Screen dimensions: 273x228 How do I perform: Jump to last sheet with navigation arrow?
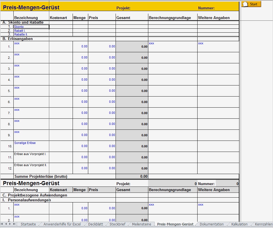(x=14, y=224)
